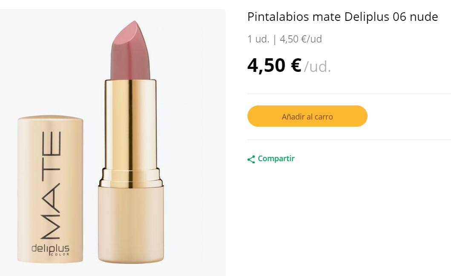
Task: Click the bold 4,50 € price
Action: (274, 65)
